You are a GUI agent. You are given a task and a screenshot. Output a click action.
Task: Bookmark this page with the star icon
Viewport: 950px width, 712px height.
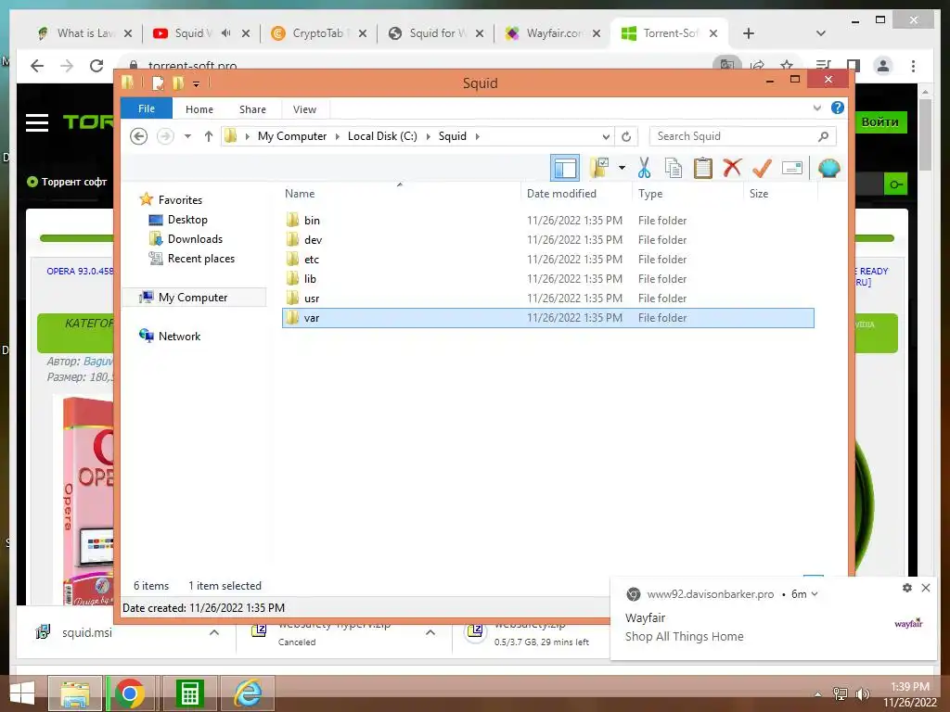click(787, 65)
